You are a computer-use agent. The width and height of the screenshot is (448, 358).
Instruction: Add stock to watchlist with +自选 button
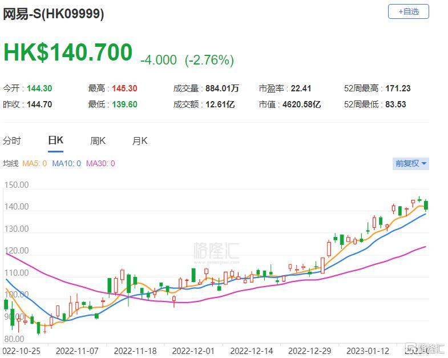coord(408,12)
